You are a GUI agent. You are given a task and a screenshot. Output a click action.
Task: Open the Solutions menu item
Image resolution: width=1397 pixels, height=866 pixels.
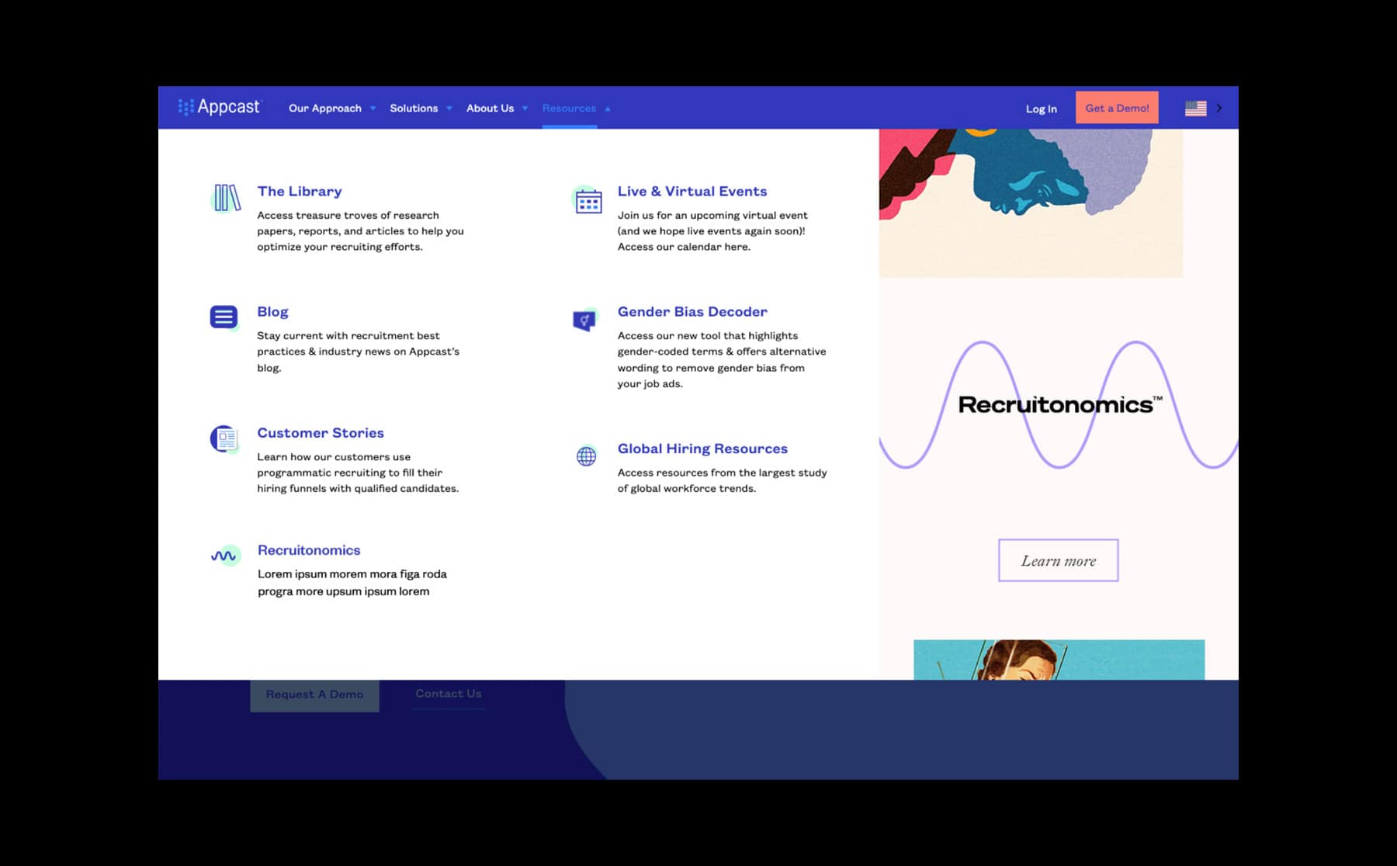point(414,108)
